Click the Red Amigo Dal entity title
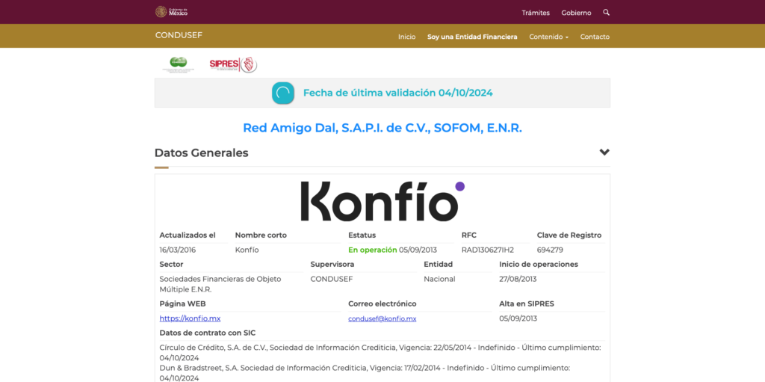The width and height of the screenshot is (765, 382). [382, 128]
